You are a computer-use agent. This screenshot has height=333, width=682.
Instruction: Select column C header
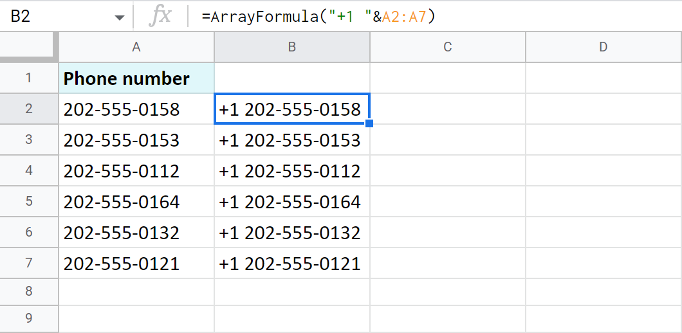coord(448,47)
